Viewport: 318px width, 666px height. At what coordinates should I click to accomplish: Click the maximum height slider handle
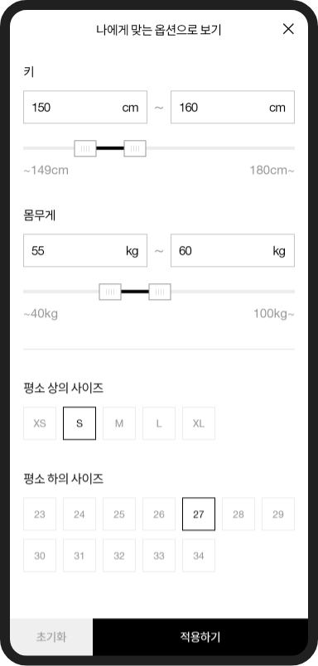click(135, 148)
